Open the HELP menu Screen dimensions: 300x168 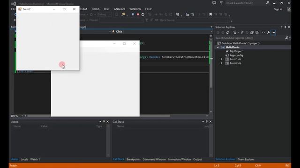pyautogui.click(x=148, y=9)
